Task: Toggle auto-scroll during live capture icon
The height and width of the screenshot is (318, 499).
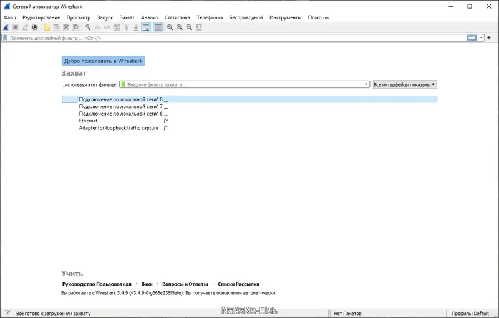Action: 146,27
